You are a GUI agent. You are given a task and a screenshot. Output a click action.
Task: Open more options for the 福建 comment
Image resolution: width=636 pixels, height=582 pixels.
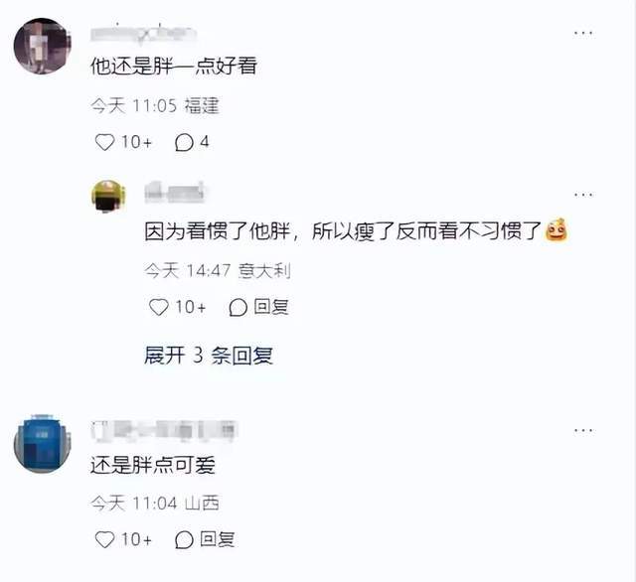583,33
